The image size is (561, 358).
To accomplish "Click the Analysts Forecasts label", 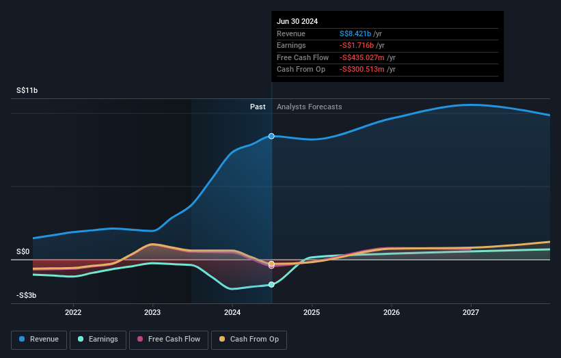I will pos(309,107).
